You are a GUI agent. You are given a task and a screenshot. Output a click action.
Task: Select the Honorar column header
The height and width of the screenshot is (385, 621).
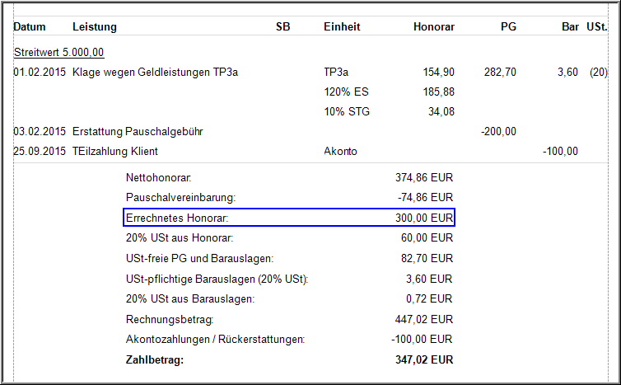click(433, 27)
